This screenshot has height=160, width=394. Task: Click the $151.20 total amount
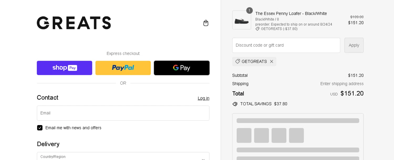click(352, 94)
